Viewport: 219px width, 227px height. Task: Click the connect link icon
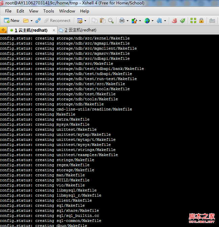click(38, 20)
